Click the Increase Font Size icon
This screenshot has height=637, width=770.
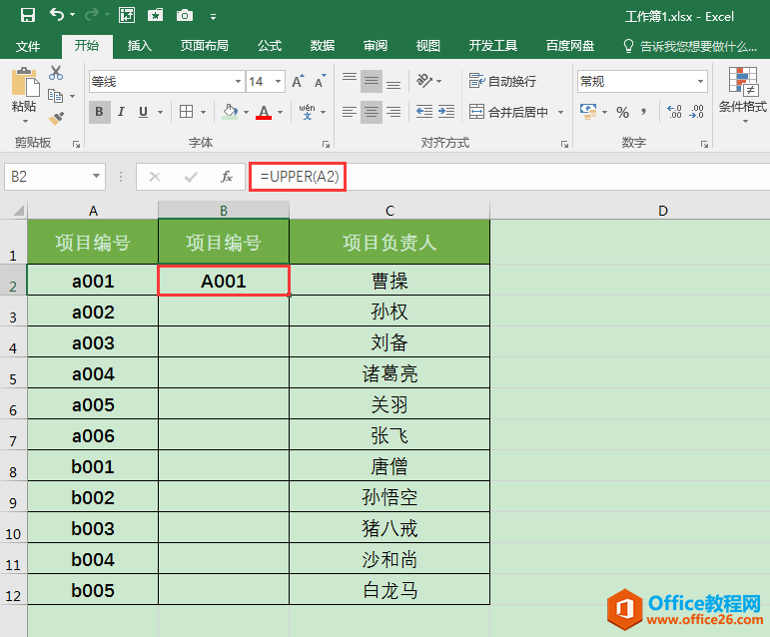[x=297, y=82]
